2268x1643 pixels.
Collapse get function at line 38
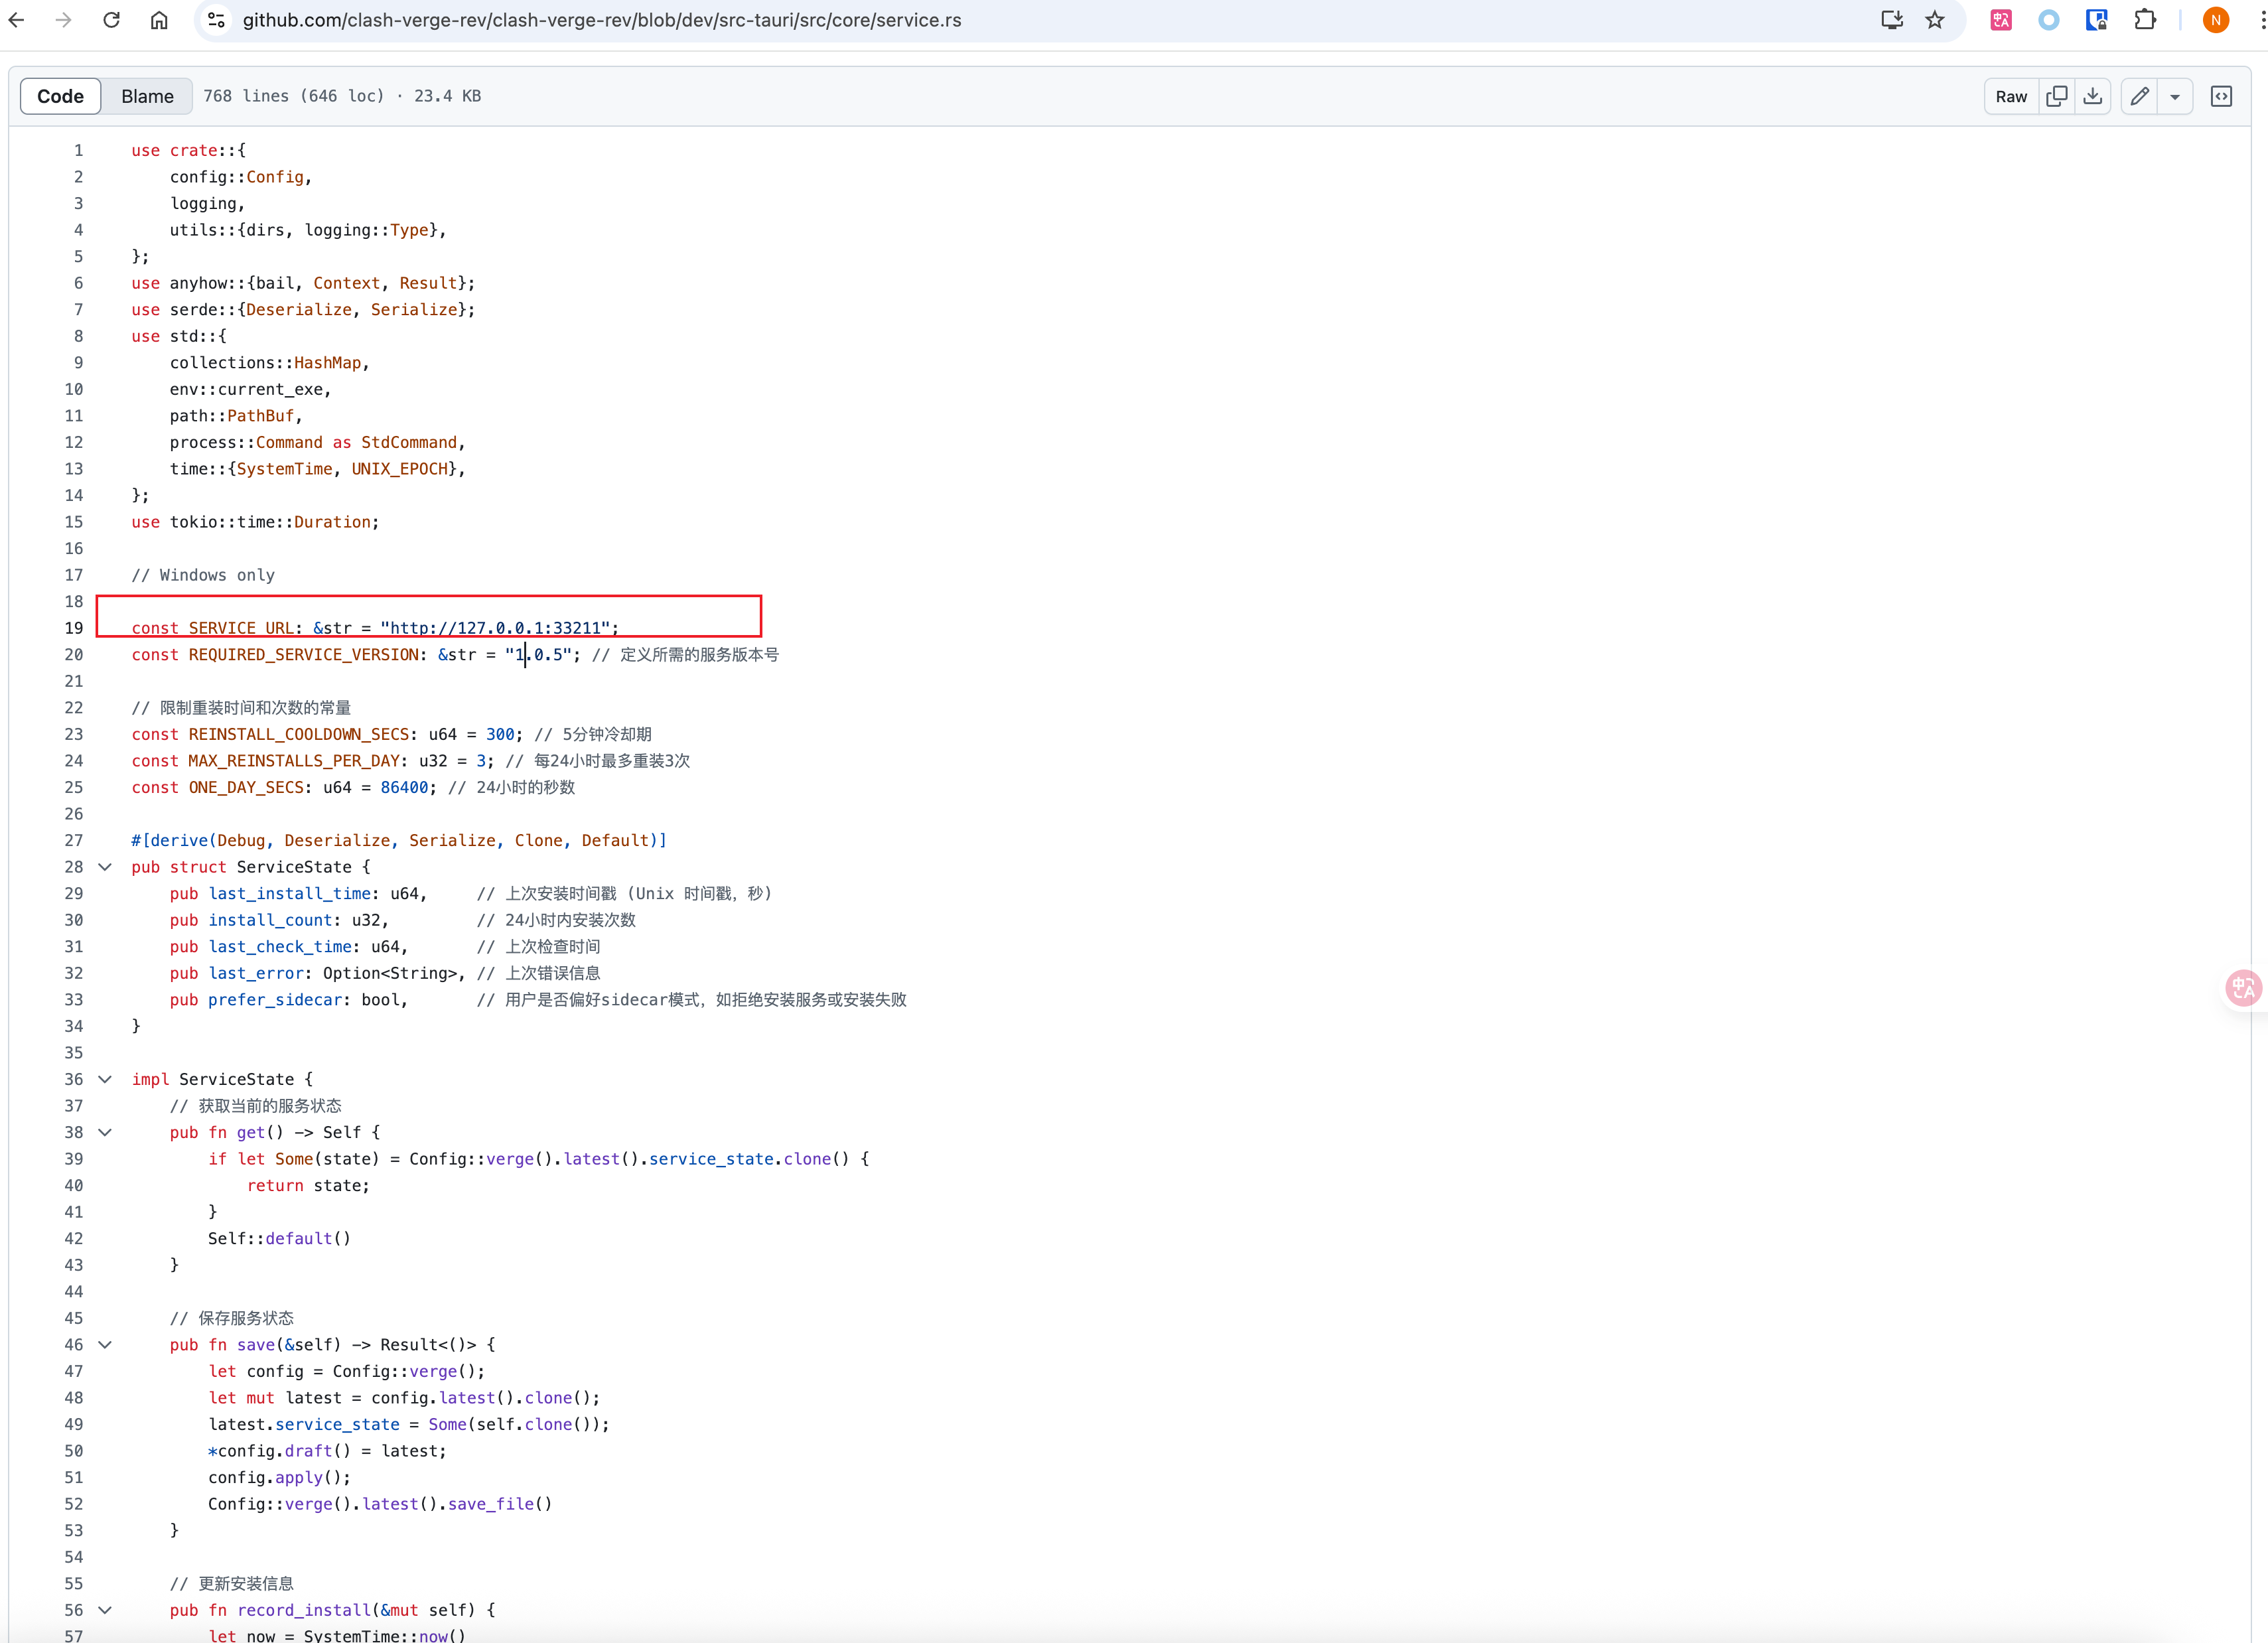pos(105,1132)
